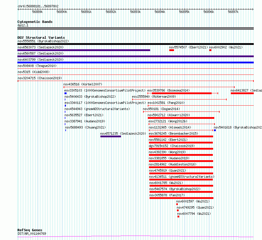Select the nsv5902712 Almarri2020 red bar

[181, 118]
